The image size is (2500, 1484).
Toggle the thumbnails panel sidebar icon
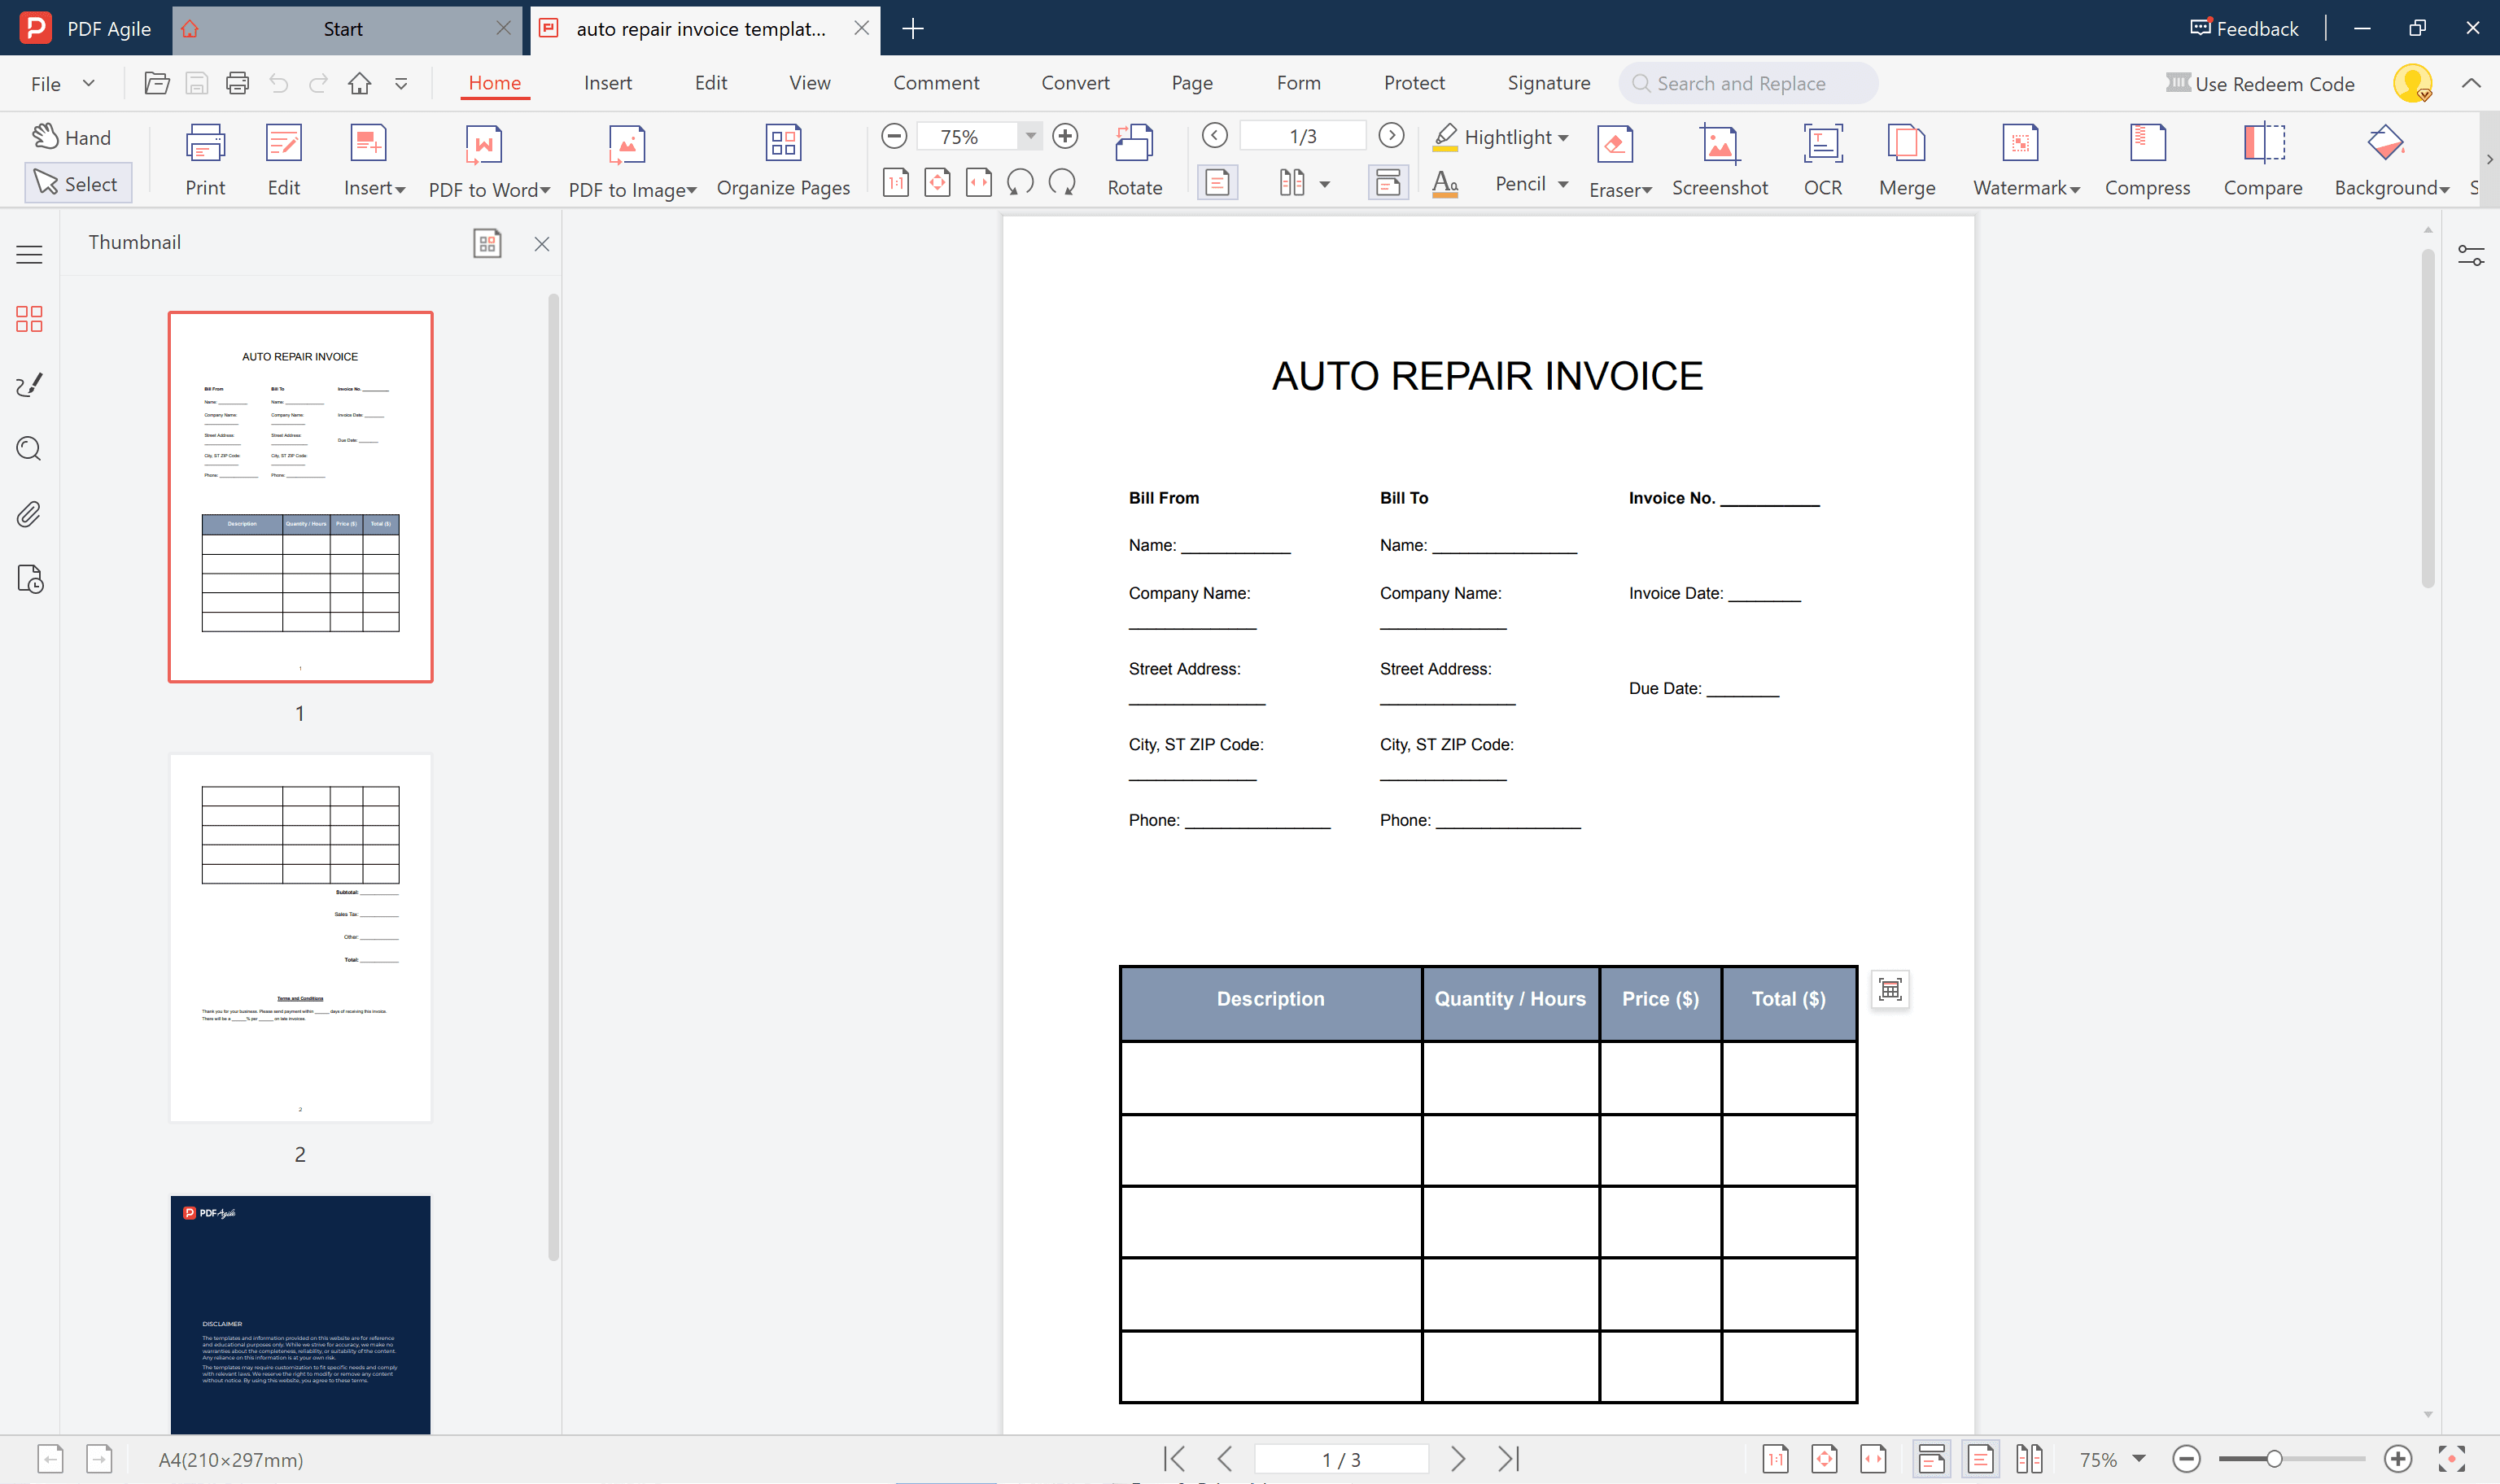pos(29,319)
